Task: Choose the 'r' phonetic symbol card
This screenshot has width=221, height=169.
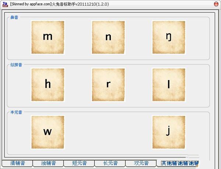Action: tap(108, 84)
